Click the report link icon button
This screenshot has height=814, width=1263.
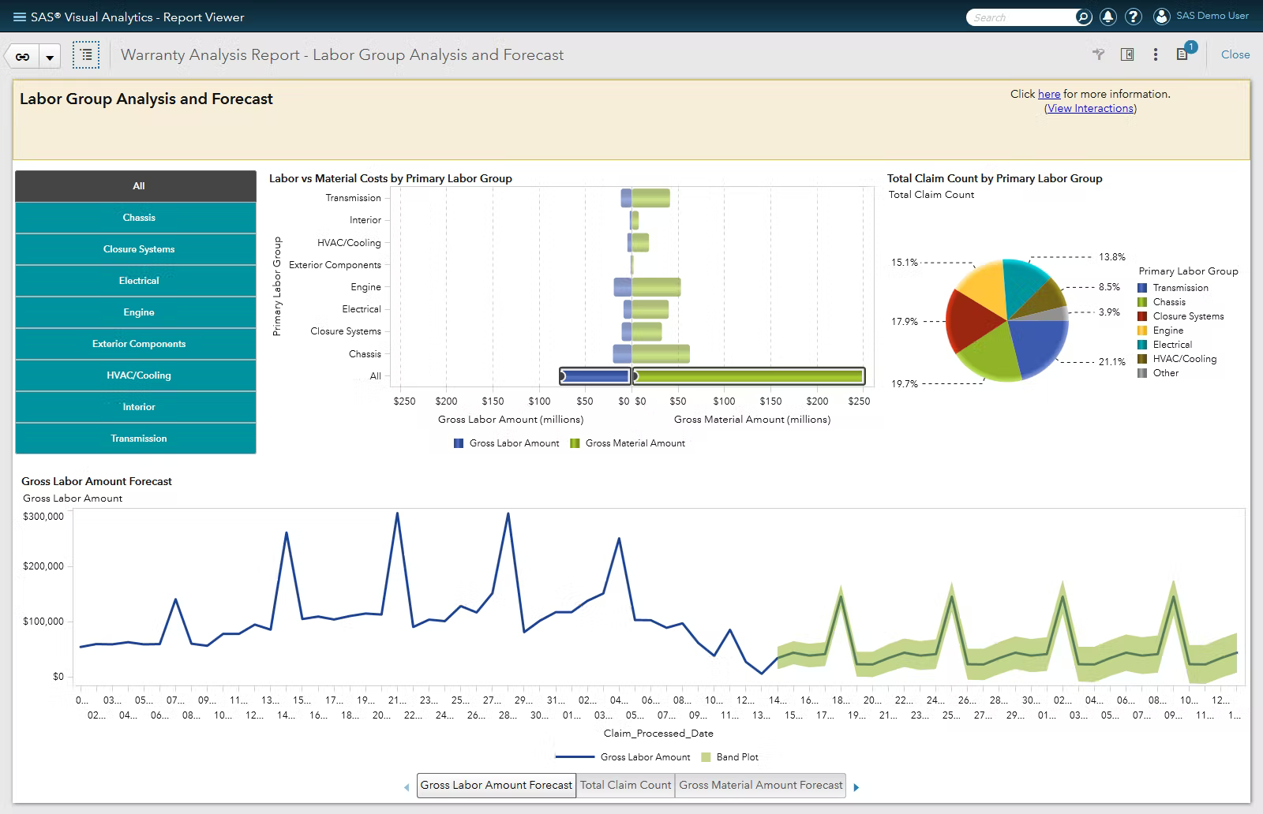[23, 57]
